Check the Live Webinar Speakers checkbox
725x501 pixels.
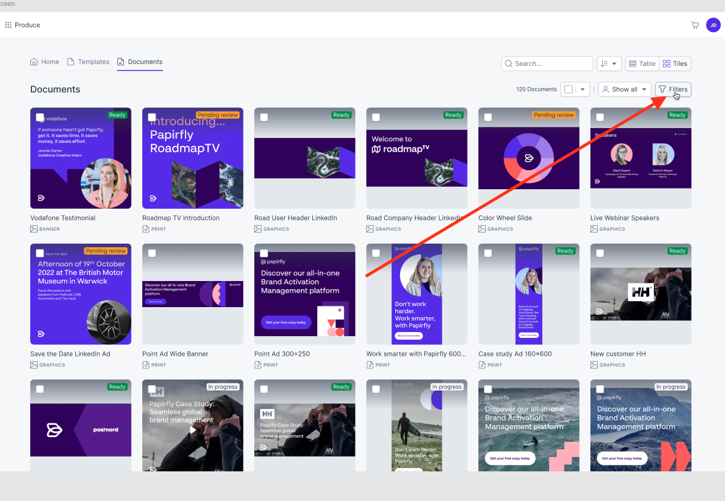click(600, 117)
